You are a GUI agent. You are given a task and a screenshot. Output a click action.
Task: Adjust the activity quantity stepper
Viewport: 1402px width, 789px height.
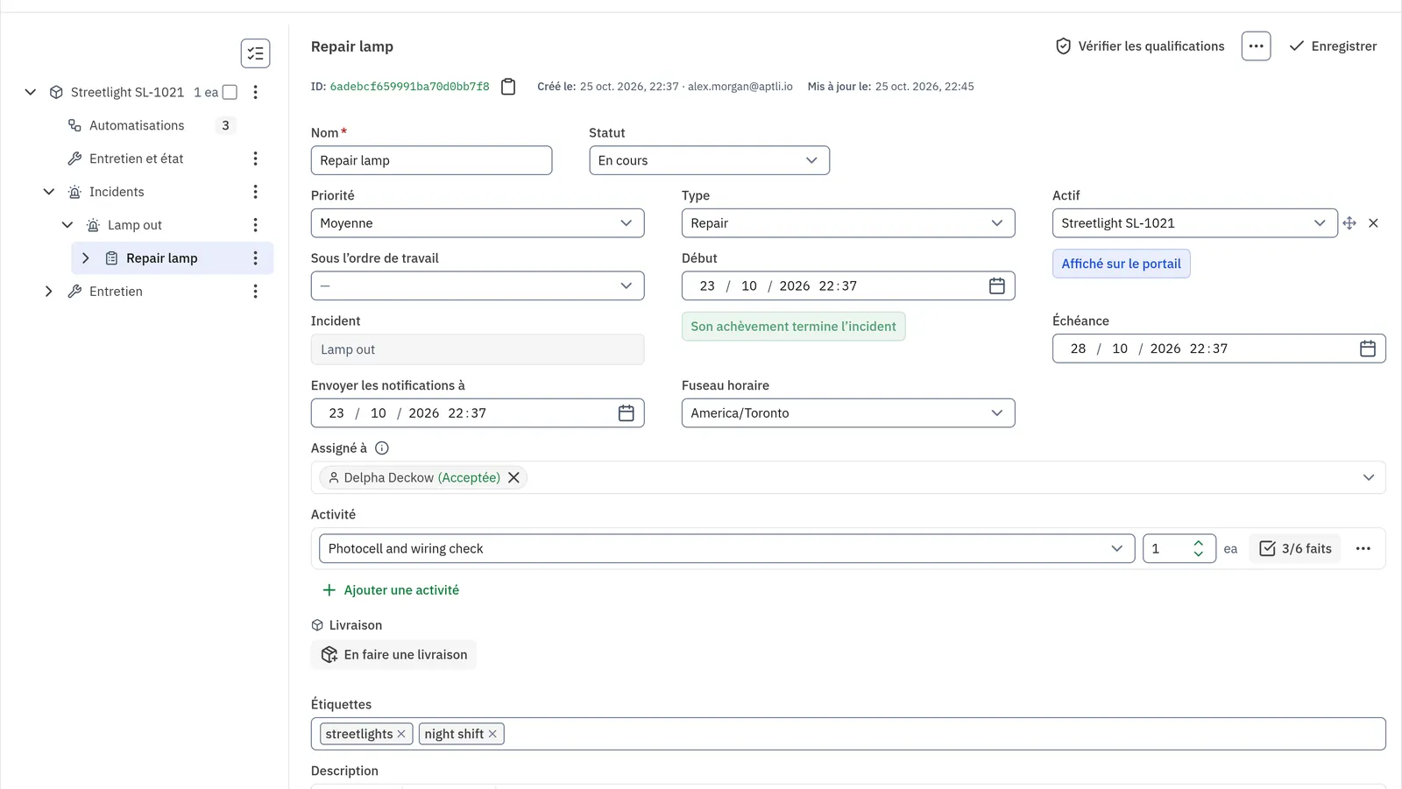tap(1198, 549)
